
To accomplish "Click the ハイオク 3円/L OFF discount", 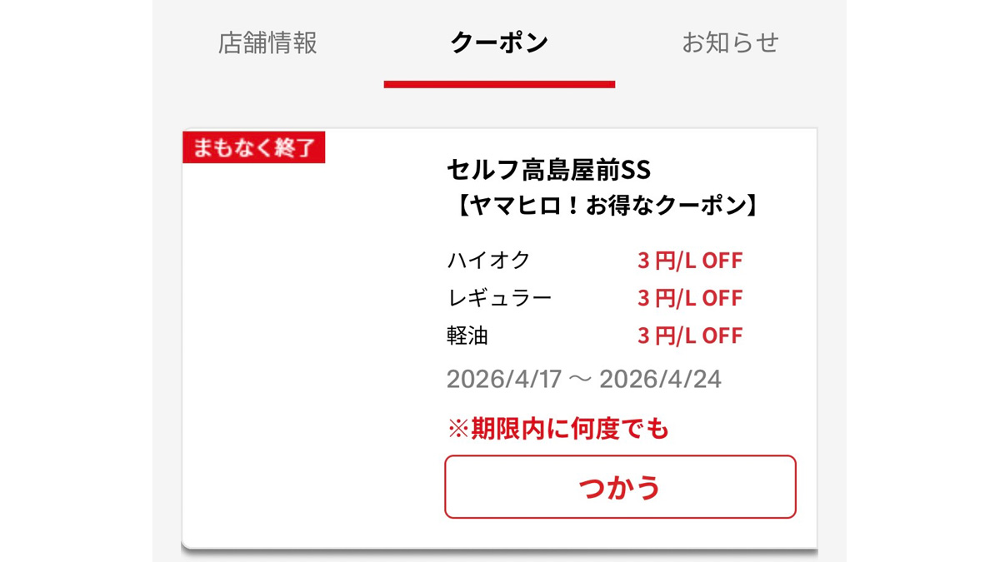I will tap(689, 261).
